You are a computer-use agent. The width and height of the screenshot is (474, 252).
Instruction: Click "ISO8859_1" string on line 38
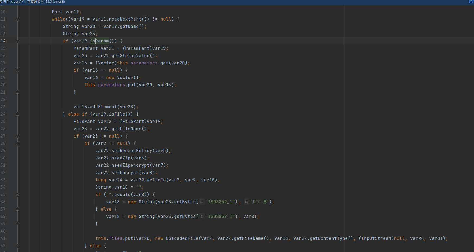click(220, 217)
